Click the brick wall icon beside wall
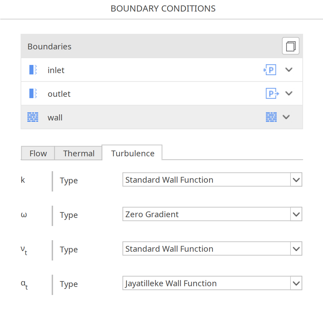The image size is (323, 318). click(x=32, y=117)
